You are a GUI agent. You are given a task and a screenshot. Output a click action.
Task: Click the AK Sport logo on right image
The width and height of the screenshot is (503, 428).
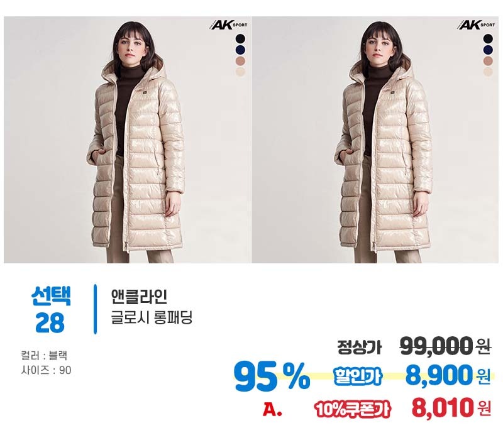coord(476,25)
